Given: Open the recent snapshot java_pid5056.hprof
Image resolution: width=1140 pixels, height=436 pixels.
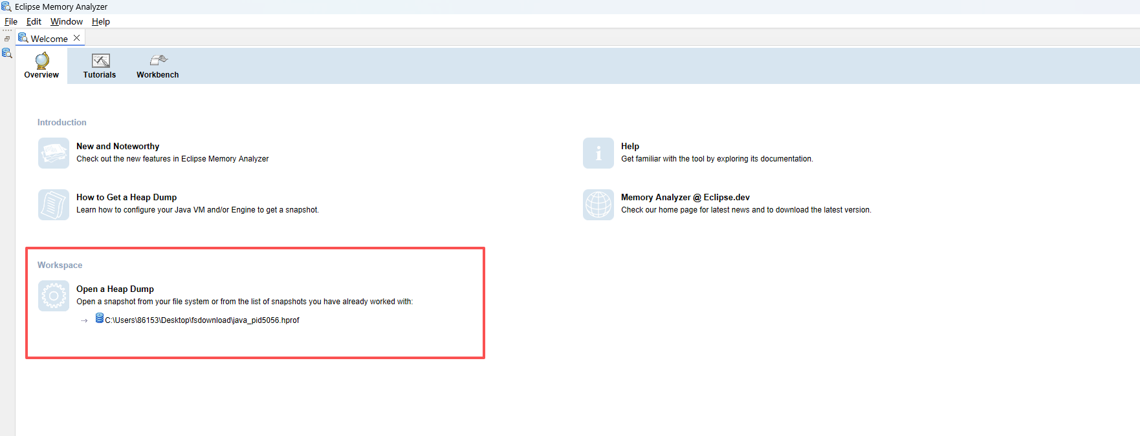Looking at the screenshot, I should tap(202, 320).
